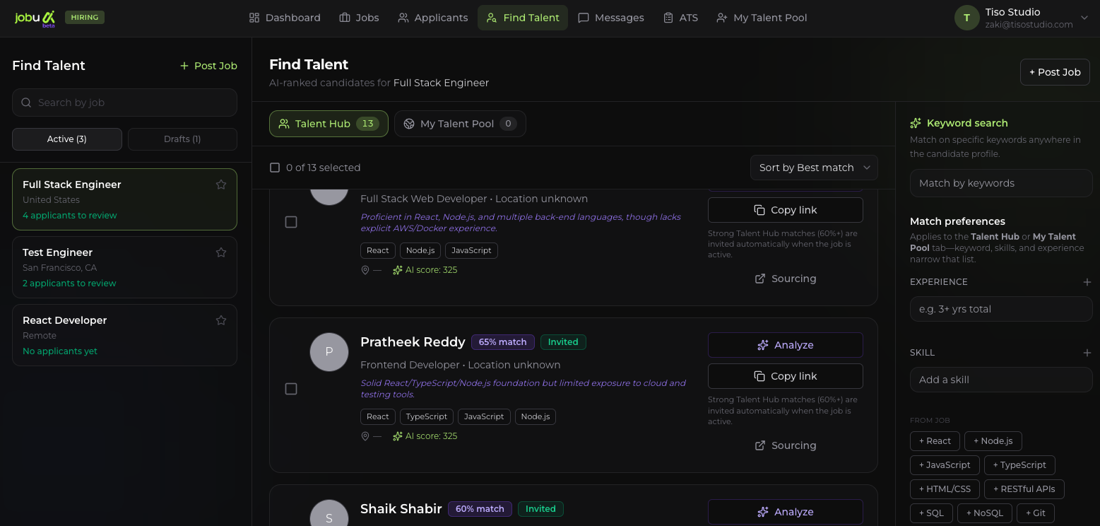Click the Search by job field

(x=124, y=103)
